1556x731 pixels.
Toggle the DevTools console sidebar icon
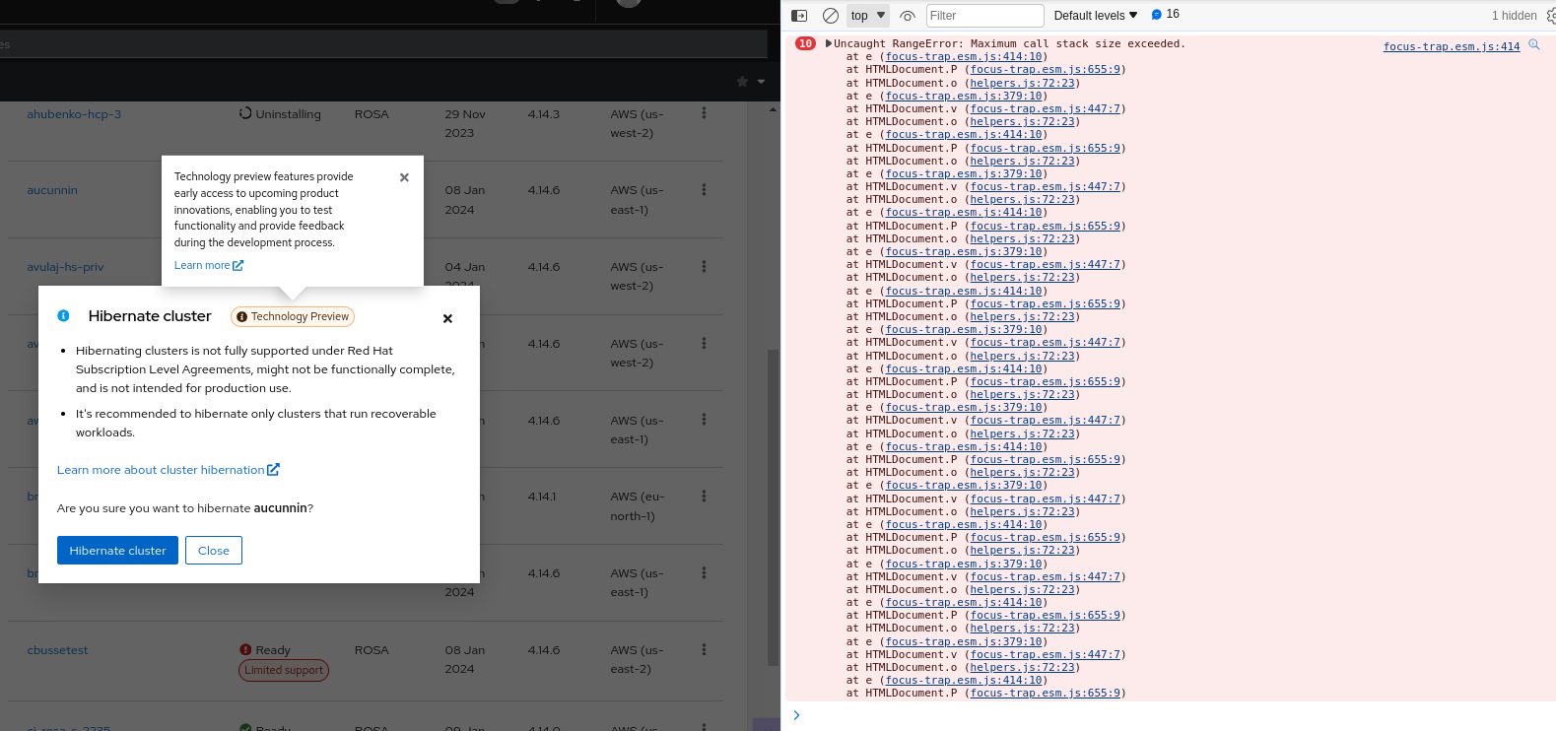(799, 16)
